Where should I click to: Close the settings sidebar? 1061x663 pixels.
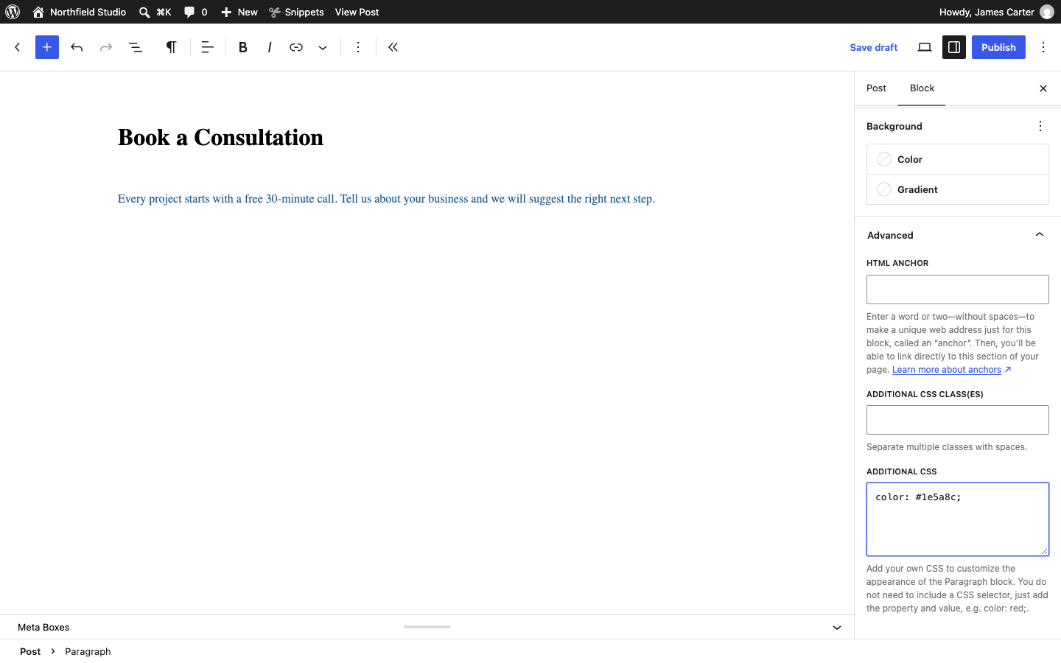1043,88
